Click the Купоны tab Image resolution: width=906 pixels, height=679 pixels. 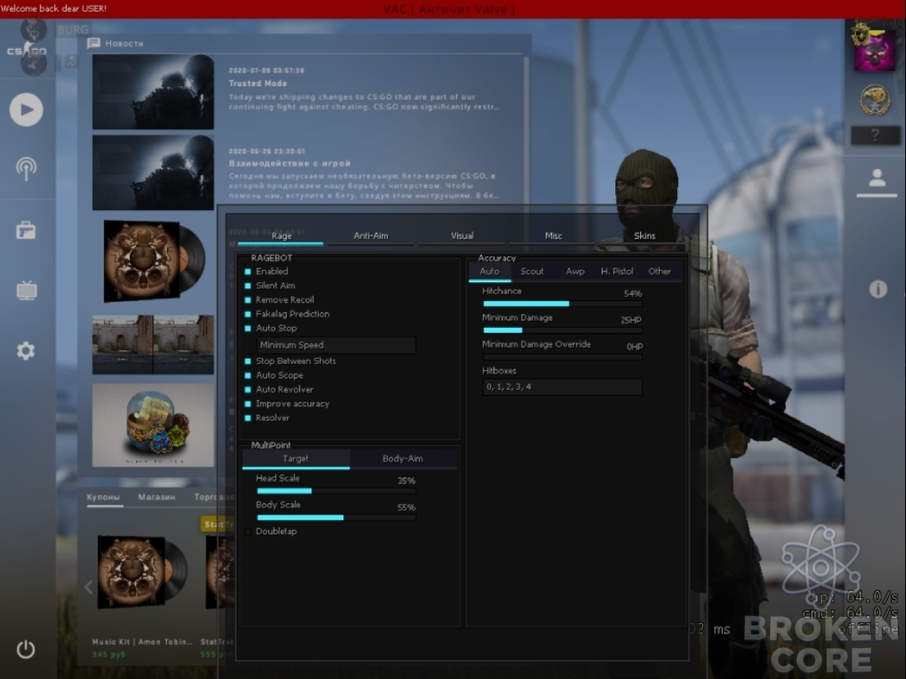pyautogui.click(x=103, y=497)
